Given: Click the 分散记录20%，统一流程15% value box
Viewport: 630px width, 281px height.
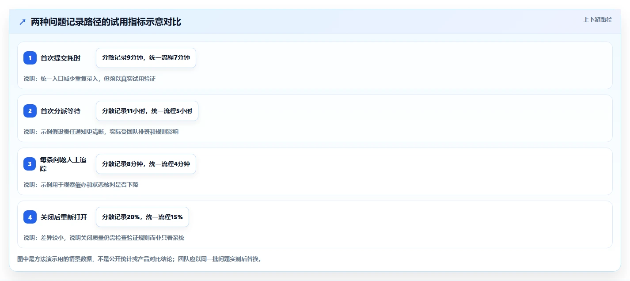Looking at the screenshot, I should (x=142, y=217).
